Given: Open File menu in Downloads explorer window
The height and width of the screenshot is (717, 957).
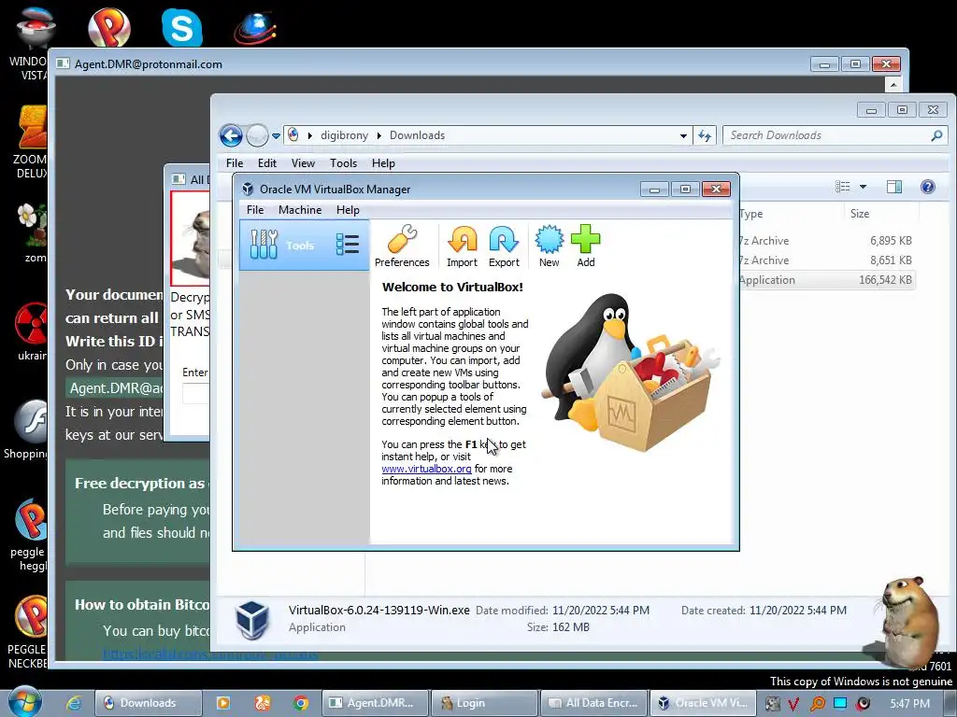Looking at the screenshot, I should tap(235, 163).
